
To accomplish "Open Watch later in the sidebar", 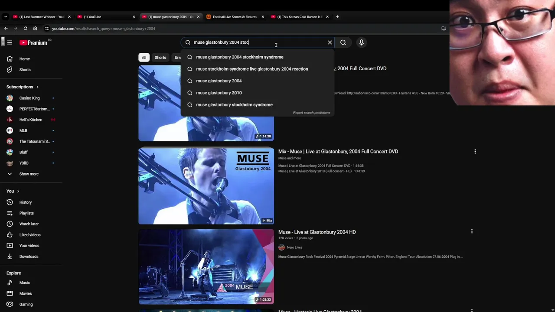I will (31, 224).
